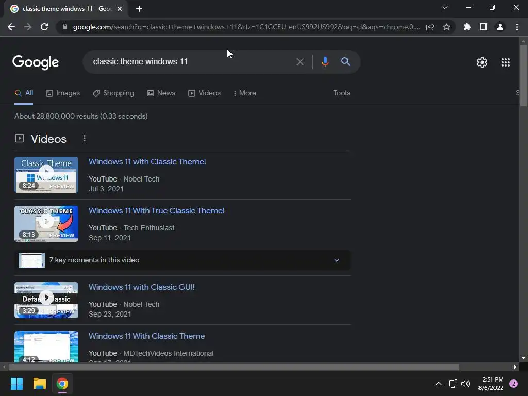Open File Explorer from taskbar
The height and width of the screenshot is (396, 528).
click(39, 384)
